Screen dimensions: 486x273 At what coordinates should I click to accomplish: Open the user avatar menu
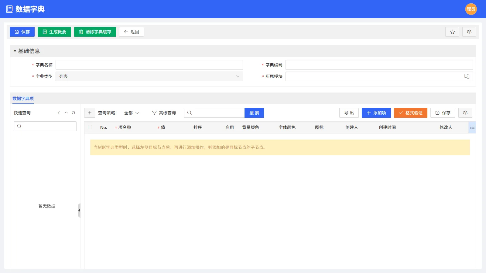[471, 9]
